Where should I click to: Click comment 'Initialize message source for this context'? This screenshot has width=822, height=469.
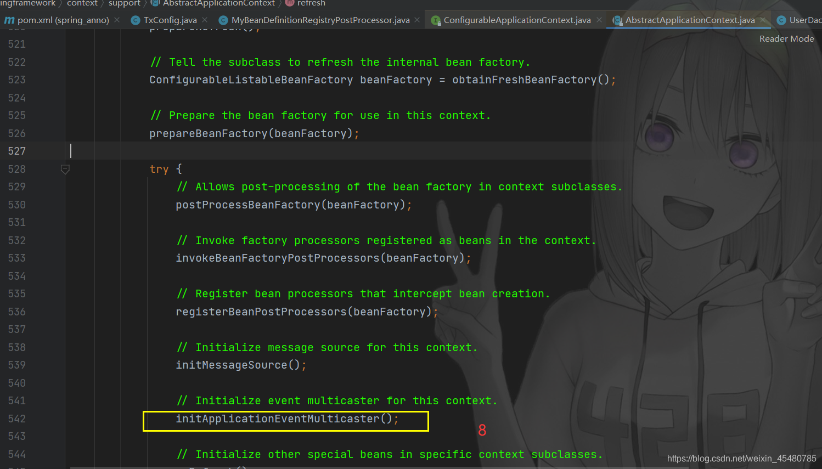point(327,347)
